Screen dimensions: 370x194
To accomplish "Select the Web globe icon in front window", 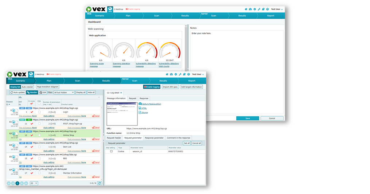I will click(x=31, y=75).
